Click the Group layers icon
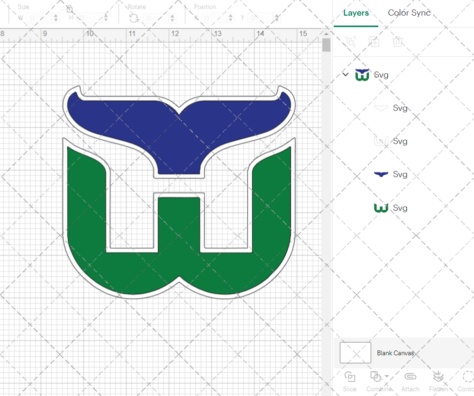The width and height of the screenshot is (474, 396). (350, 41)
